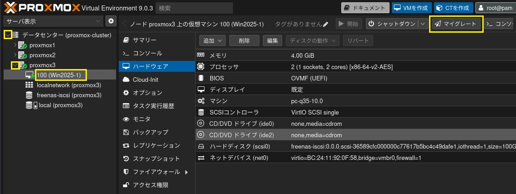Expand the proxmox2 node

[x=15, y=55]
